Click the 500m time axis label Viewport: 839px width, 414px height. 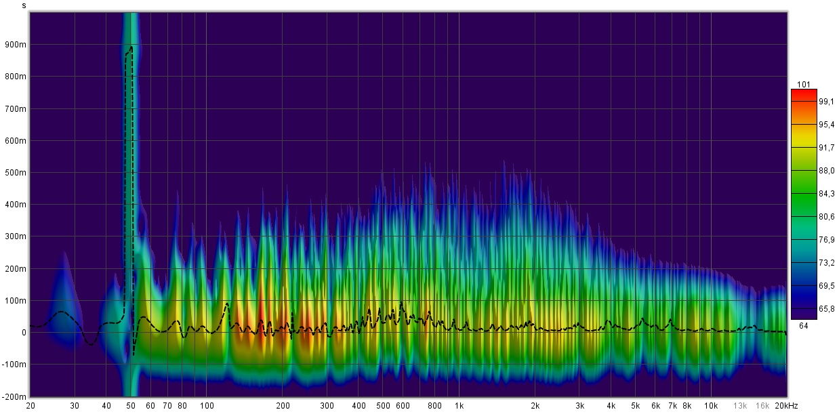[17, 173]
